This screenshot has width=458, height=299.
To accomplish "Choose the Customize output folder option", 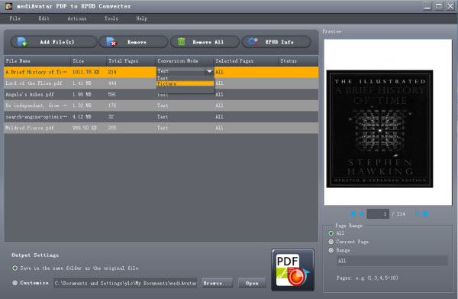I will (15, 283).
